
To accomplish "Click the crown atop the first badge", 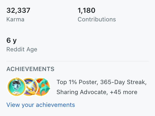I will pos(17,79).
